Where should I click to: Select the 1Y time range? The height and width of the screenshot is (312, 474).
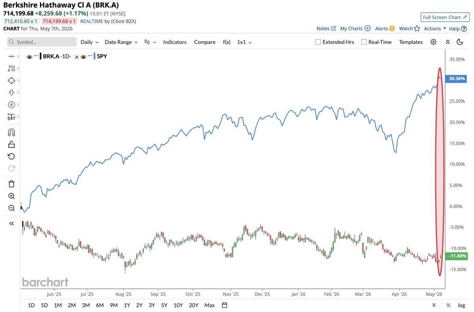click(127, 305)
